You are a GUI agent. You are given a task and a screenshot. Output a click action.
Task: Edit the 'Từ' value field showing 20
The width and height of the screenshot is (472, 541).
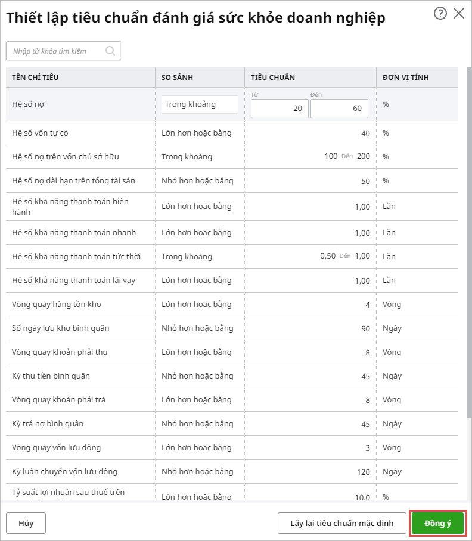click(x=280, y=109)
